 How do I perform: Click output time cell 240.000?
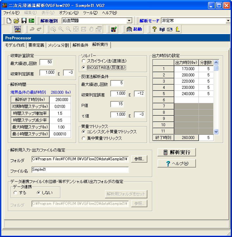[186, 94]
